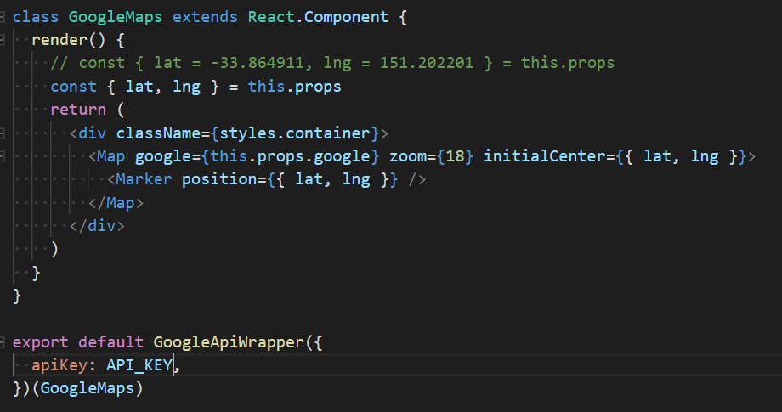Click 'Component' in class declaration
The width and height of the screenshot is (782, 412).
tap(346, 18)
